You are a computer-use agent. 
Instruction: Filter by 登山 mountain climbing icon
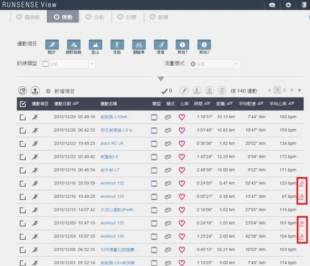(x=95, y=44)
